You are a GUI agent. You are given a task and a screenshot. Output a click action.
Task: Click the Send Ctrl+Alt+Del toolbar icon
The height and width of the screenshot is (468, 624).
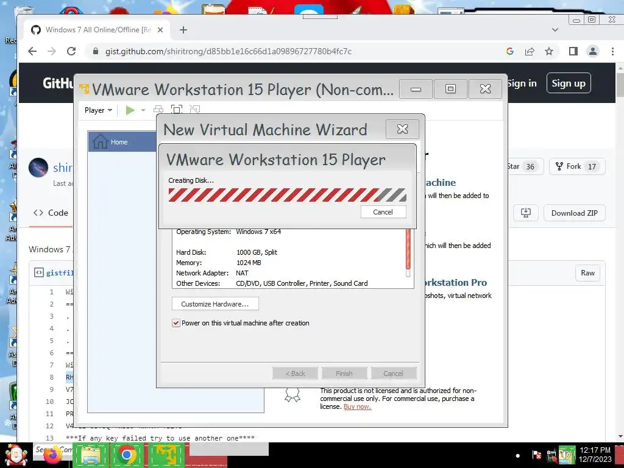158,110
